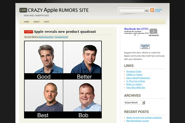Viewport: 185px width, 123px height.
Task: Open the Apple Executives category link
Action: (x=46, y=37)
